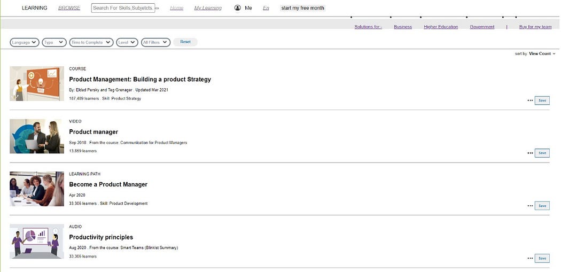This screenshot has width=561, height=272.
Task: Open My Learning page
Action: point(208,8)
